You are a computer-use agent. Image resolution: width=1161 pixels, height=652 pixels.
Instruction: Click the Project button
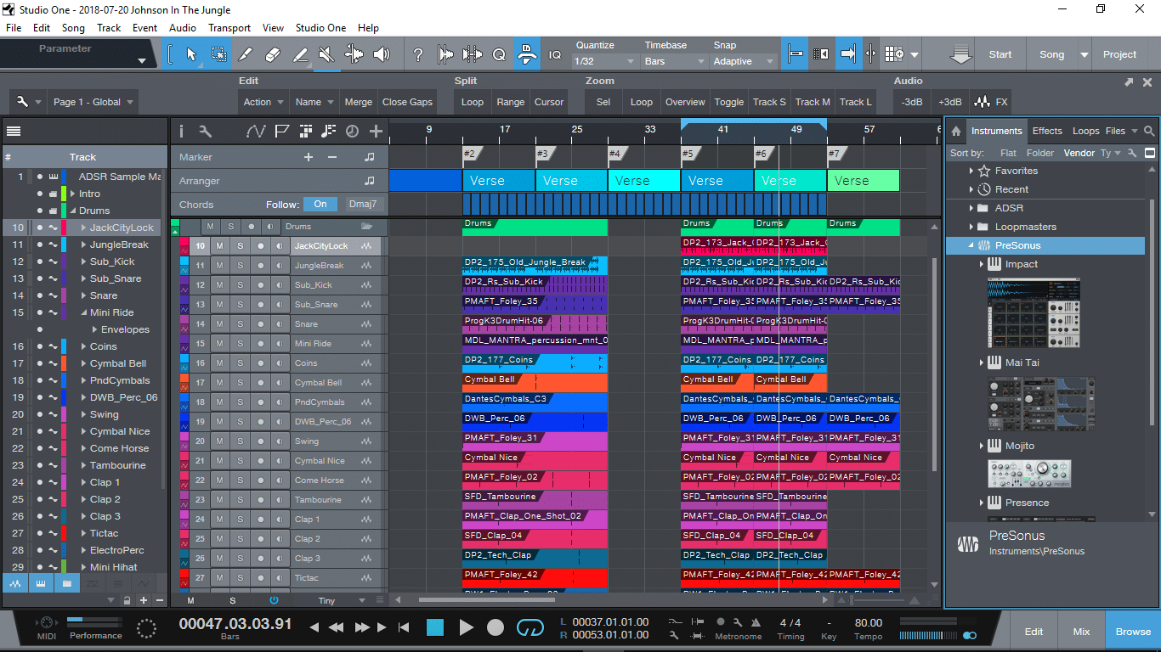pos(1119,54)
